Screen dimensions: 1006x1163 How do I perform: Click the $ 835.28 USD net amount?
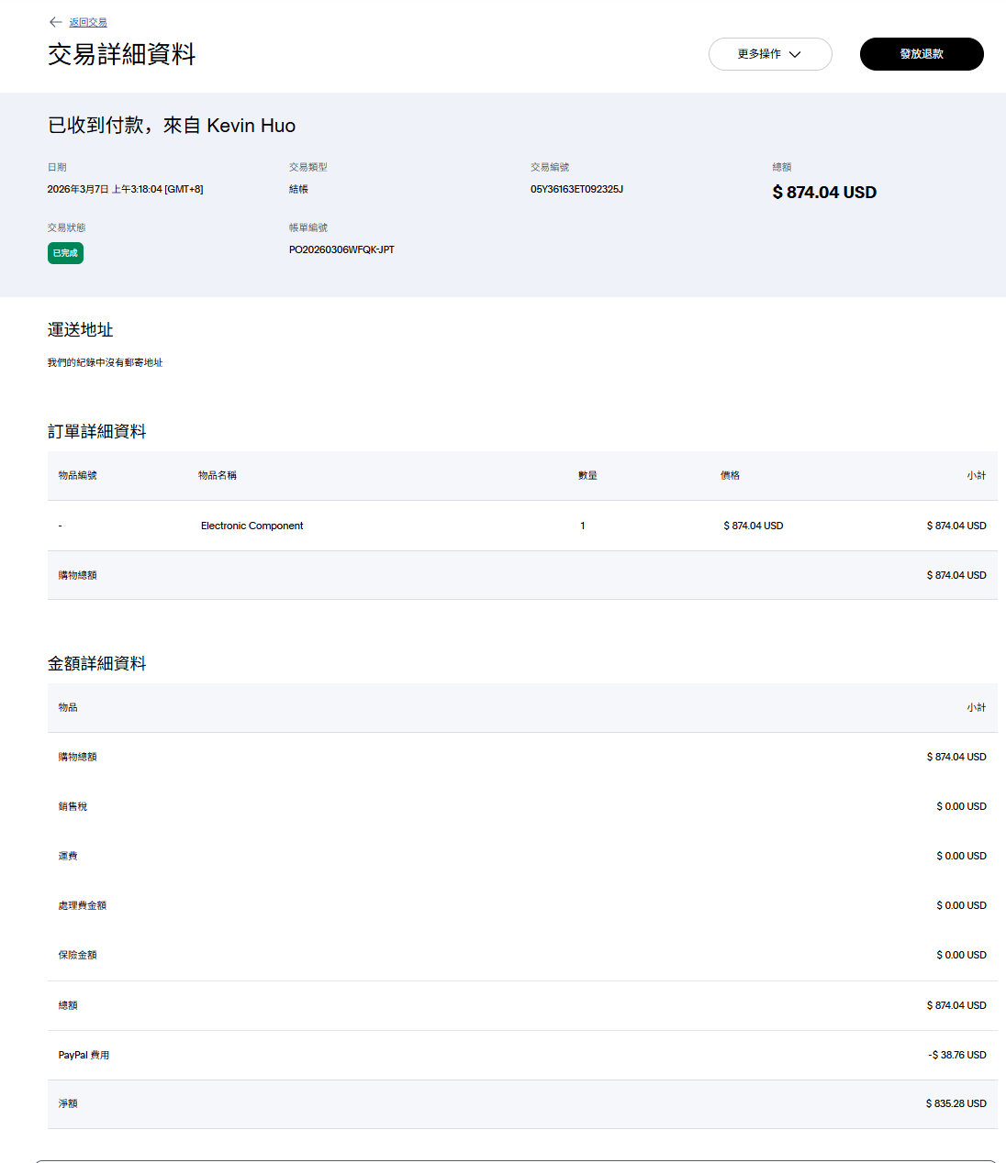[956, 1103]
